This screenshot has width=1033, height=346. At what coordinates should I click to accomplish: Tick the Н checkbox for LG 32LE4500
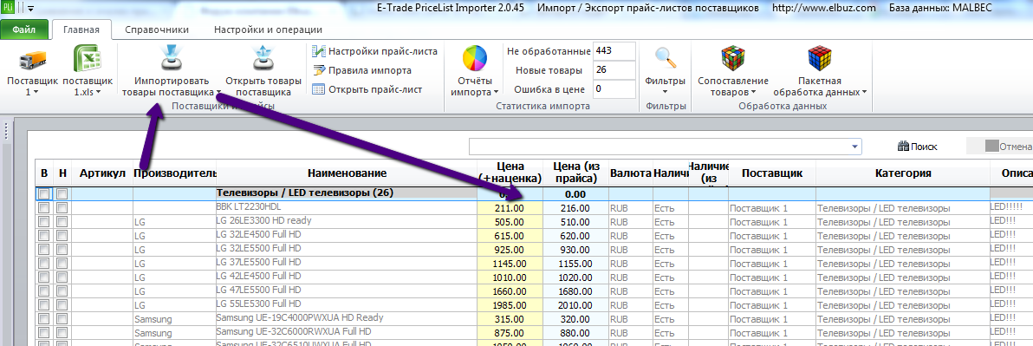[62, 236]
